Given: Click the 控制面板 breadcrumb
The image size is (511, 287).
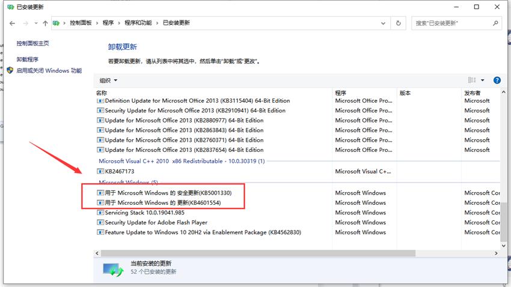Looking at the screenshot, I should click(81, 23).
